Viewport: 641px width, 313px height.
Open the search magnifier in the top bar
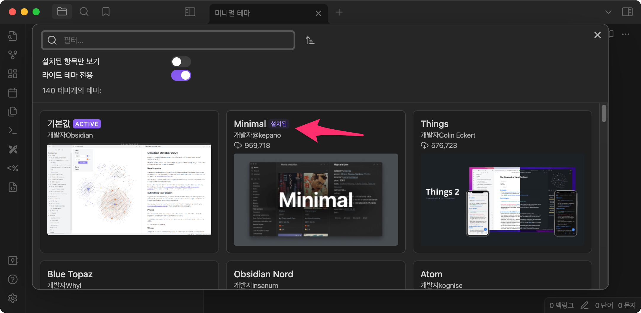pos(84,12)
